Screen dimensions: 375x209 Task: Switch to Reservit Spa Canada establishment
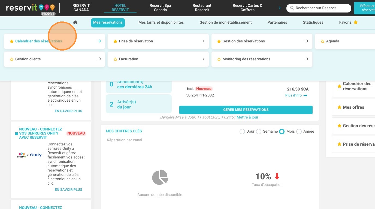[160, 8]
